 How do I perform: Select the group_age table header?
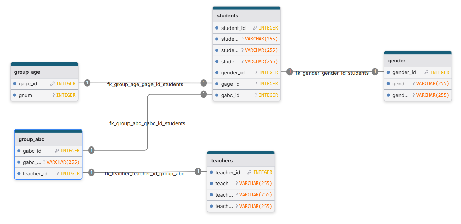pyautogui.click(x=44, y=72)
